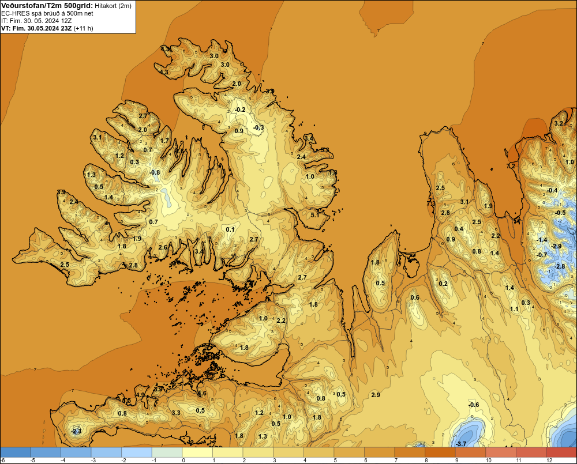Click the 4.6 temperature value
577x464 pixels.
point(202,394)
